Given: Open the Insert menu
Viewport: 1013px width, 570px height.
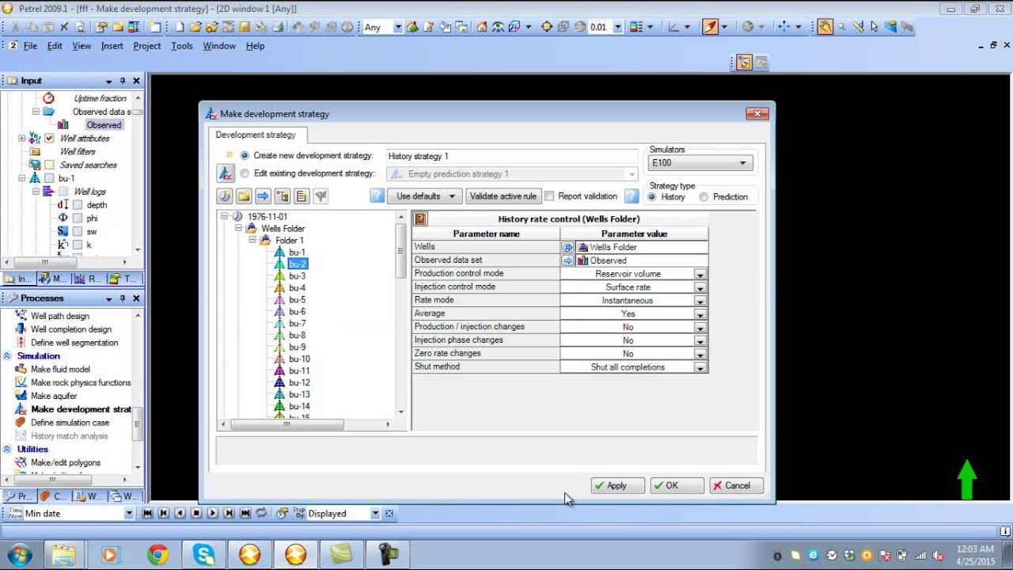Looking at the screenshot, I should (112, 46).
